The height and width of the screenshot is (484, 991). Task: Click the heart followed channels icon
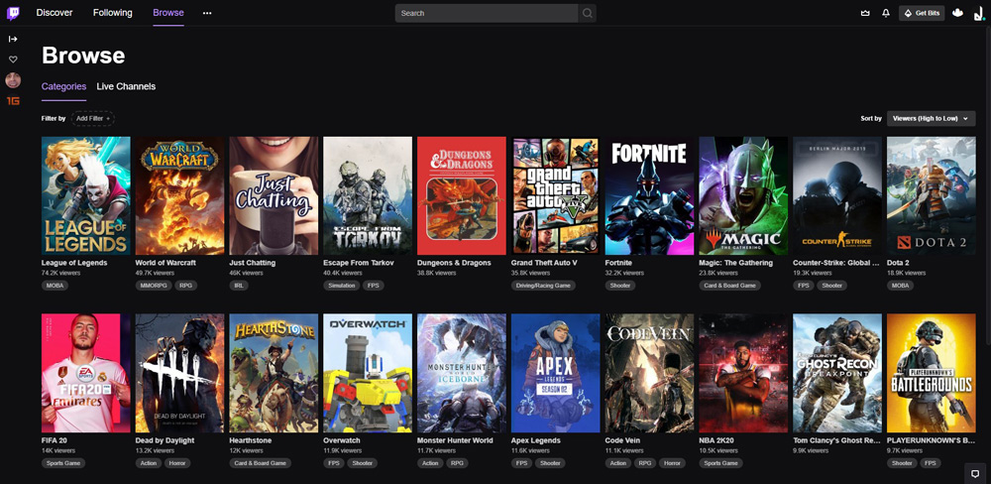[13, 60]
